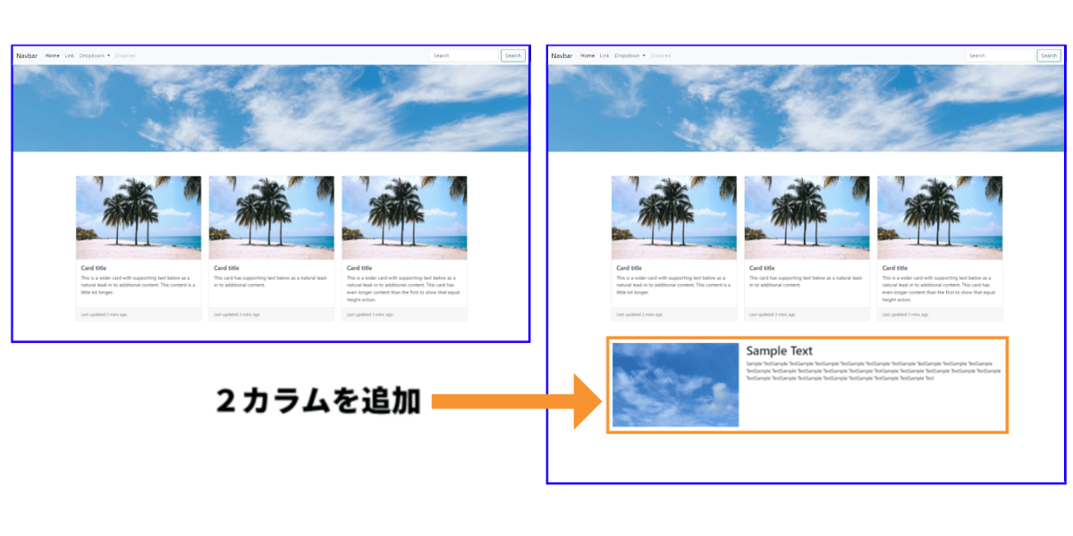The width and height of the screenshot is (1073, 536).
Task: Expand the Dropdown menu in the right screenshot
Action: pos(630,55)
